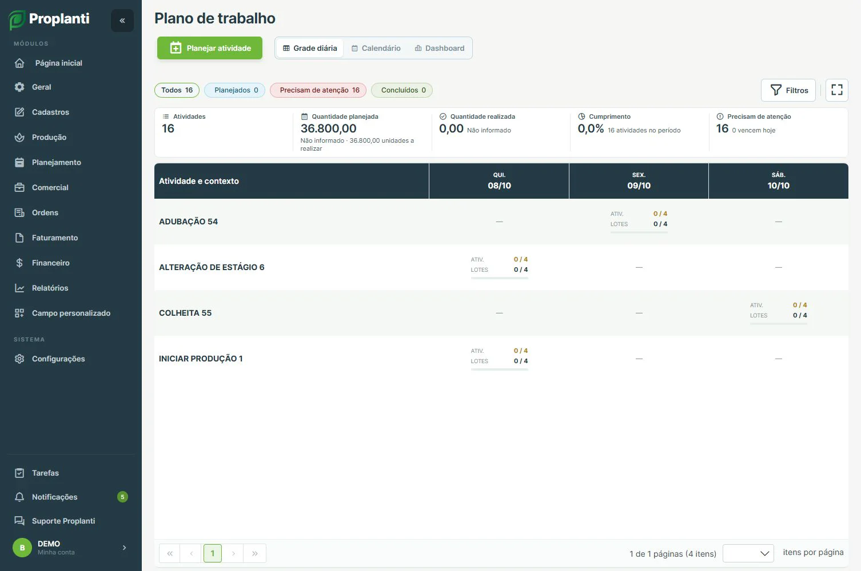Click the Produção plant icon
The width and height of the screenshot is (861, 571).
[19, 137]
